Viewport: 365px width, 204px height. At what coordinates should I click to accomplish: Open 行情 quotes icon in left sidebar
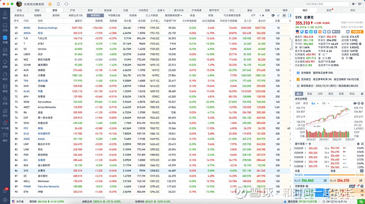[x=5, y=39]
